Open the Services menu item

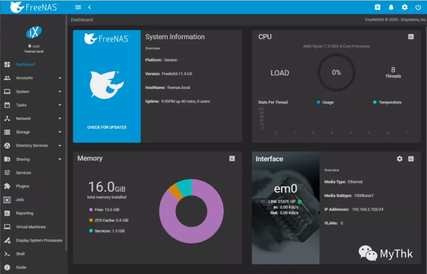tap(23, 173)
